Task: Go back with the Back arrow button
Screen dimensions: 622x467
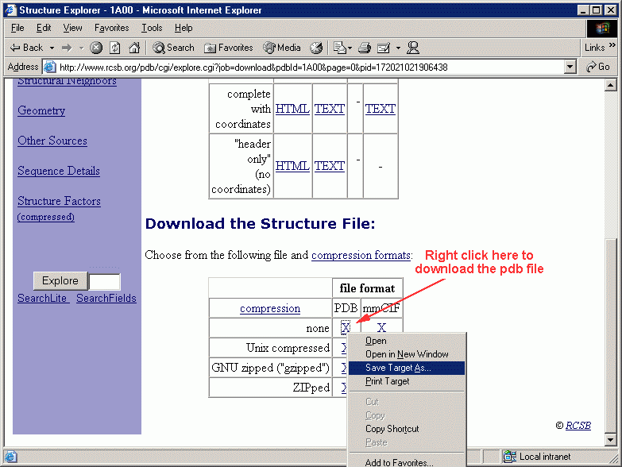Action: pos(26,48)
